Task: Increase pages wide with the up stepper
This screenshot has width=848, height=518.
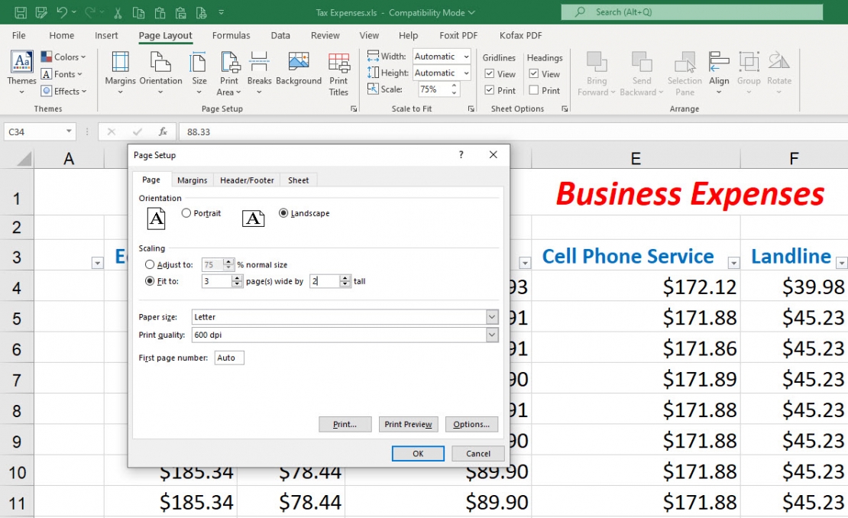Action: (235, 277)
